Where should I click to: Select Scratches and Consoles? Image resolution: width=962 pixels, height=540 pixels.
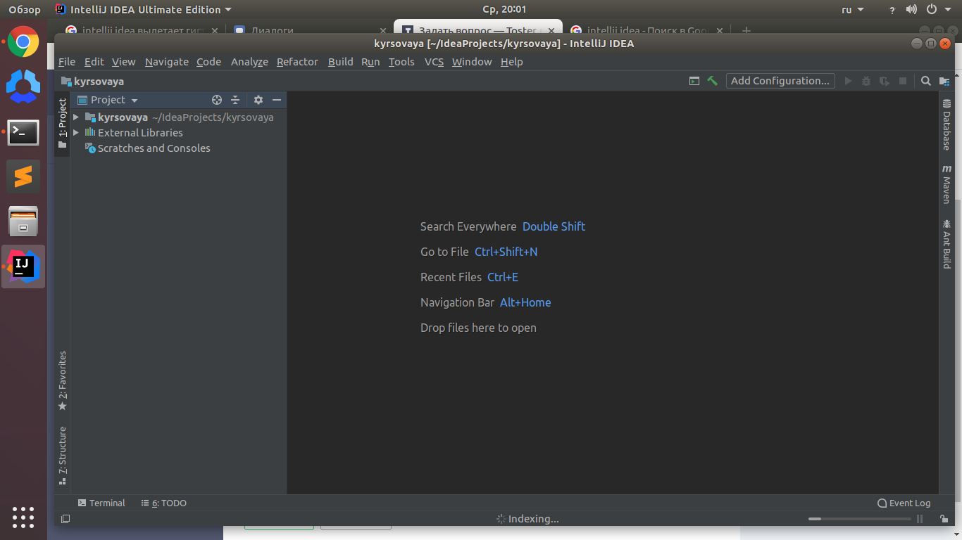click(x=154, y=148)
